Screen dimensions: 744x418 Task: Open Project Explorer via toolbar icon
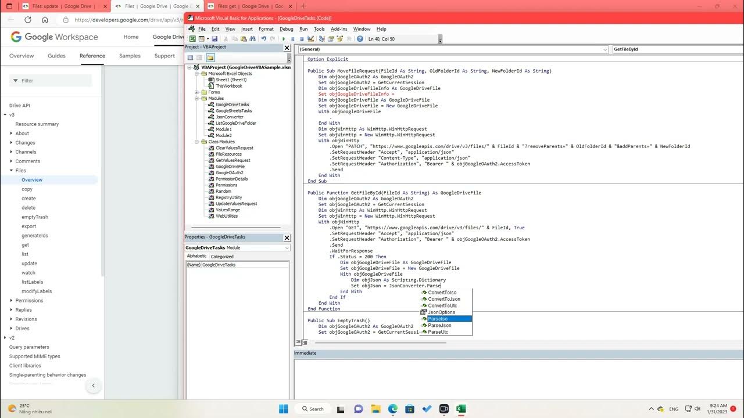[x=322, y=39]
